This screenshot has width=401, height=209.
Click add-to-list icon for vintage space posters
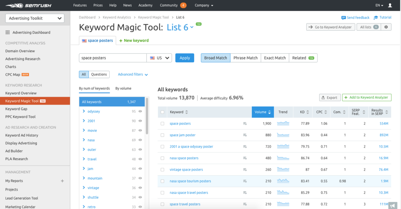[245, 169]
